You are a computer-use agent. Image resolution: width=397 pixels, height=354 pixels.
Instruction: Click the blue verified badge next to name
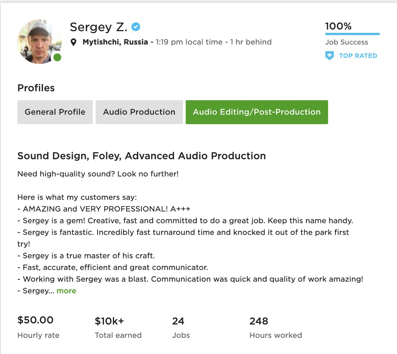pos(136,27)
